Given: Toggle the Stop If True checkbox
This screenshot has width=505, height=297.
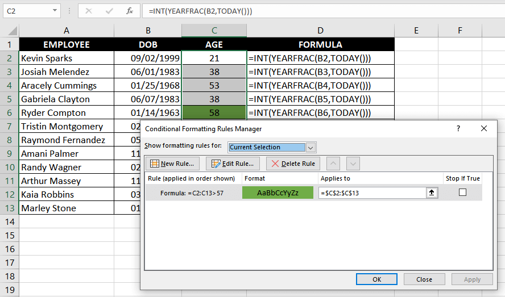Looking at the screenshot, I should (462, 193).
